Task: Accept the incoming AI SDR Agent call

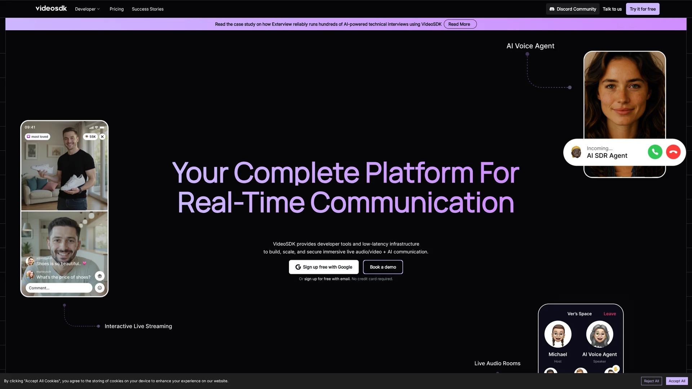Action: coord(655,152)
